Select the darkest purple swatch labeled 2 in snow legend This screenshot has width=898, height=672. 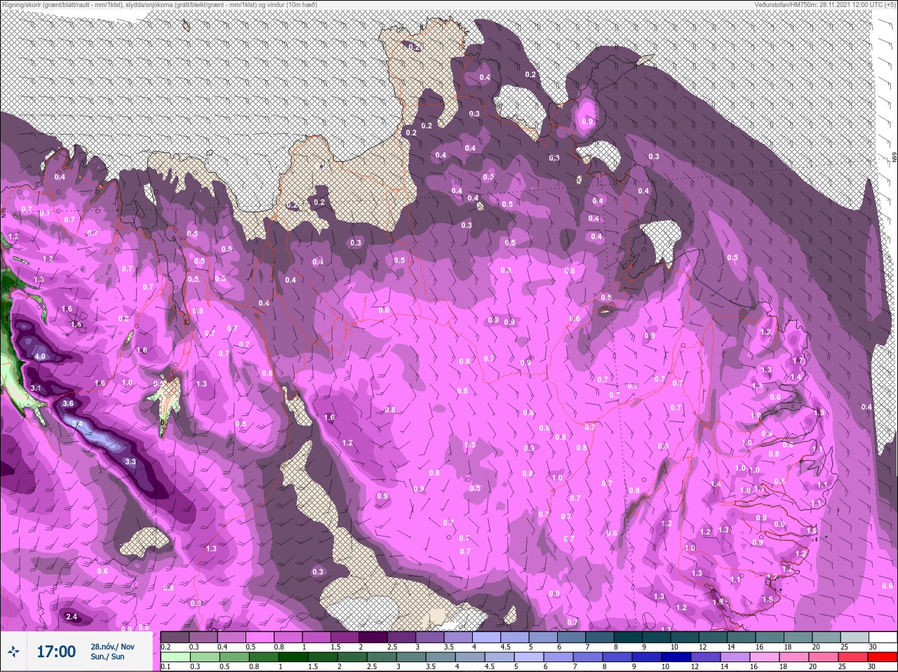375,637
